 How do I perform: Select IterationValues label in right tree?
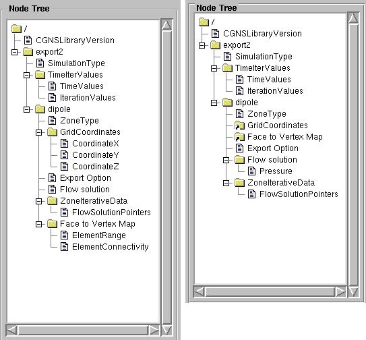coord(275,91)
